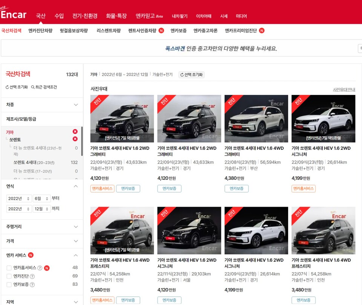Open the 전기·친환경 menu

(x=85, y=16)
